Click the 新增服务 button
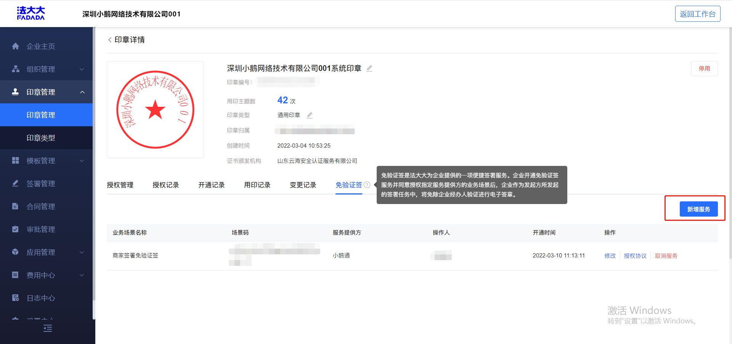The image size is (732, 344). pyautogui.click(x=699, y=209)
